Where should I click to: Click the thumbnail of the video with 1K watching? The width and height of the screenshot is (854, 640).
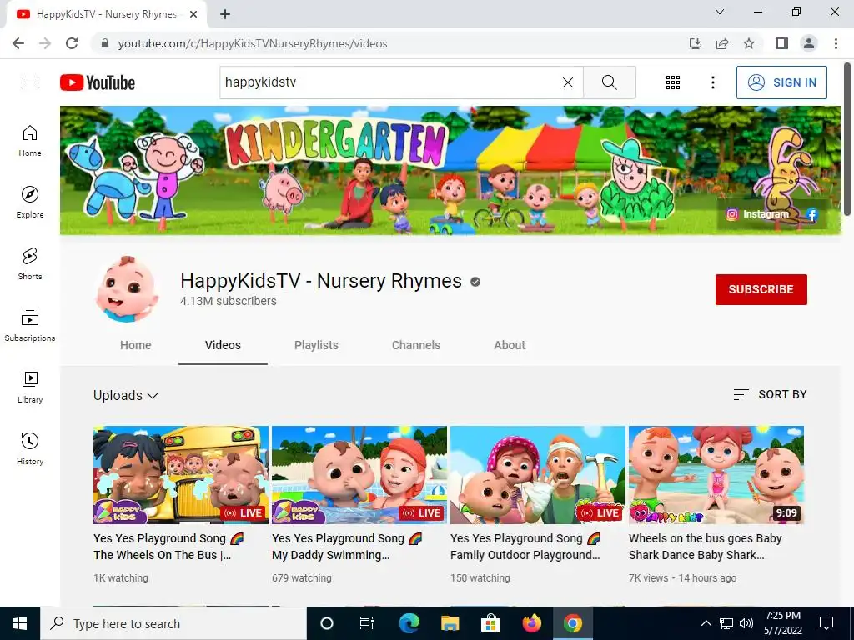pos(181,475)
